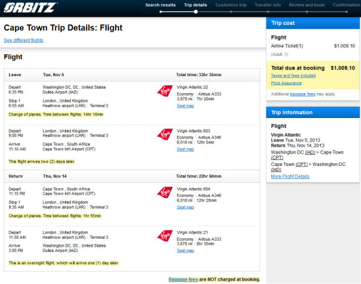Click Virgin Atlantic logo for flight 603
This screenshot has height=284, width=361.
[x=165, y=134]
